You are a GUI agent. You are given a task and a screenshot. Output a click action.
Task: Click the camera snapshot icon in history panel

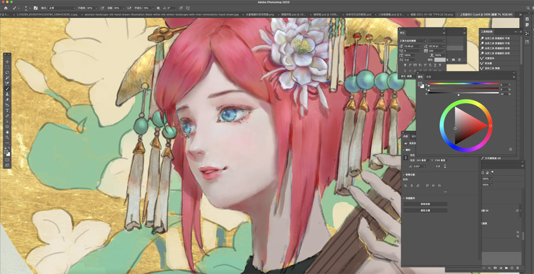click(453, 59)
